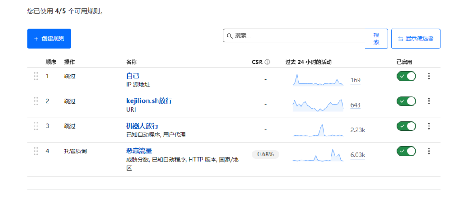Click the drag handle for 恶意流量 rule
452x197 pixels.
[36, 151]
